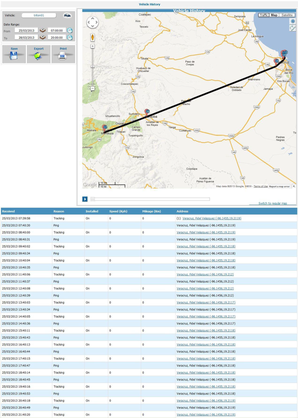
Task: Switch to the Satellite view tab
Action: click(287, 15)
